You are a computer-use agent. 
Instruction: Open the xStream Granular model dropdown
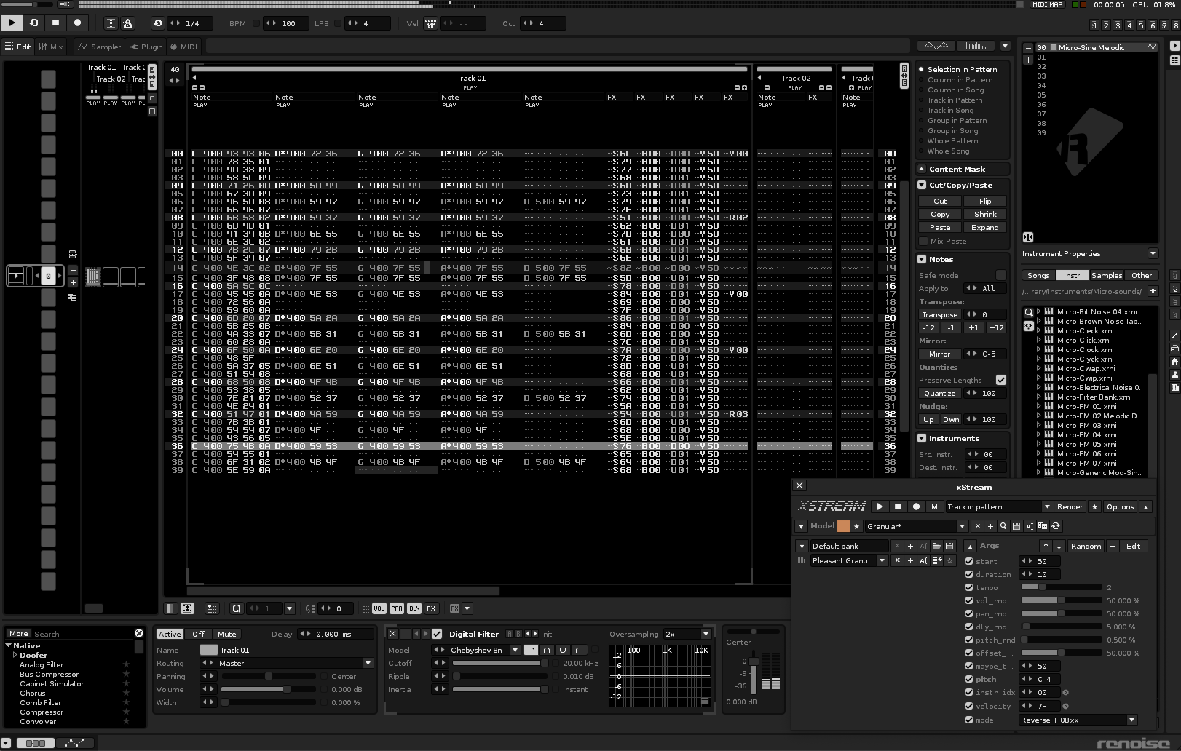pos(916,526)
